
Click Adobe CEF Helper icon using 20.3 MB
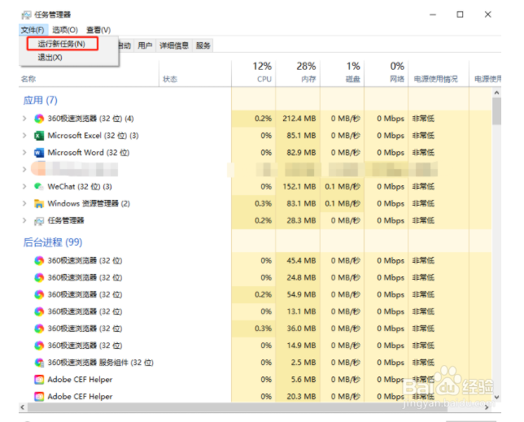pos(39,397)
